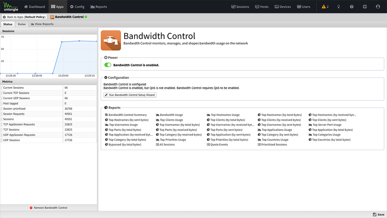Open Prioritized Sessions report
Image resolution: width=387 pixels, height=218 pixels.
point(272,145)
